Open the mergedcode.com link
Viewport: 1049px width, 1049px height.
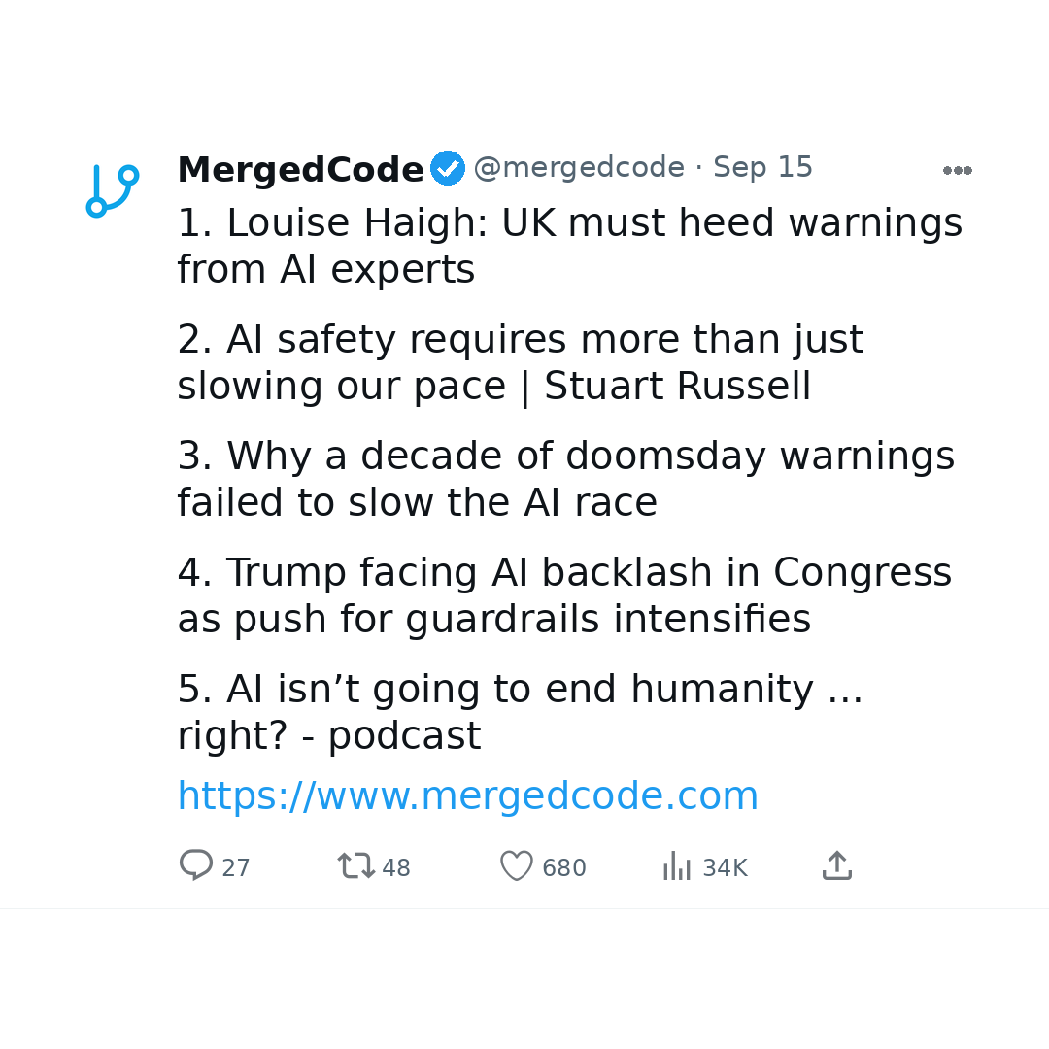[467, 795]
